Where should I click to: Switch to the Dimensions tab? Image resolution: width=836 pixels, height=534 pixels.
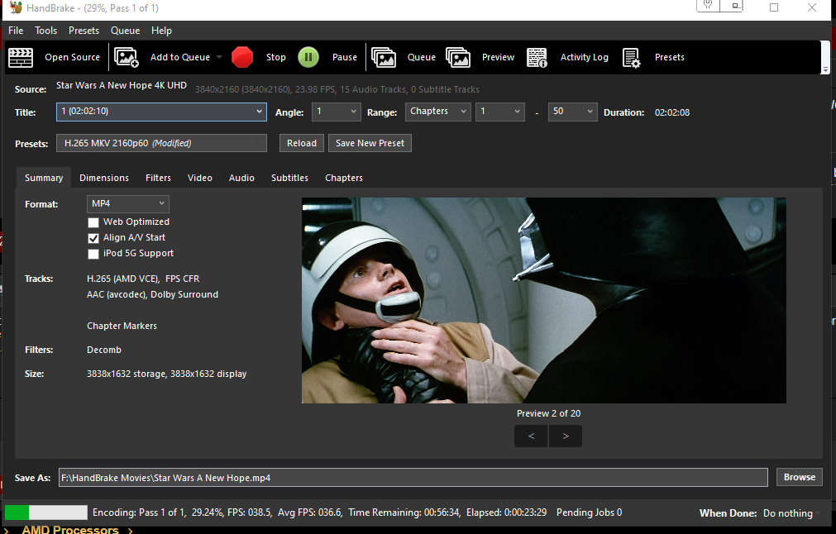point(104,178)
